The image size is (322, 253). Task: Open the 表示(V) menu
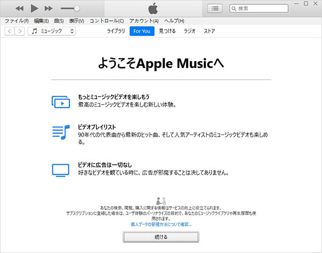(77, 21)
